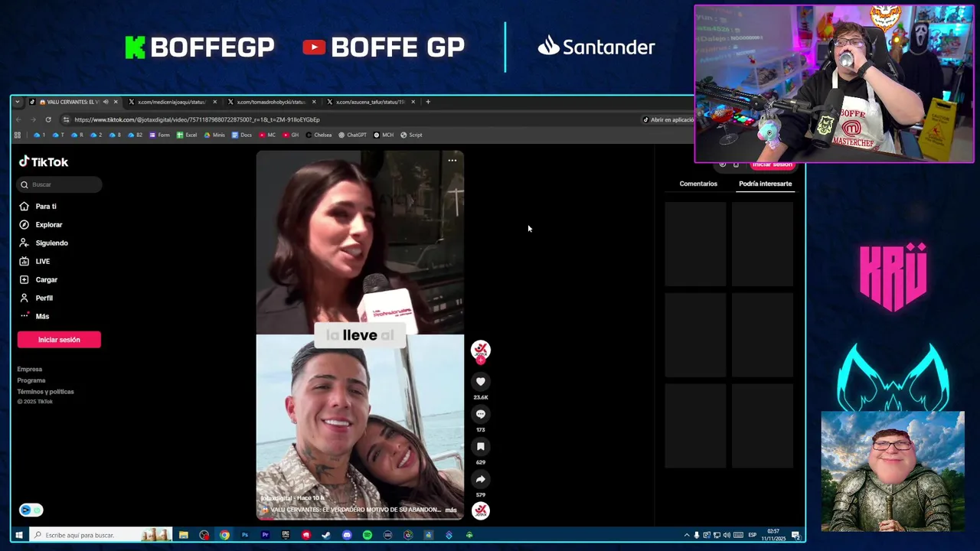The image size is (980, 551).
Task: Open Spotify from the taskbar
Action: [x=367, y=535]
